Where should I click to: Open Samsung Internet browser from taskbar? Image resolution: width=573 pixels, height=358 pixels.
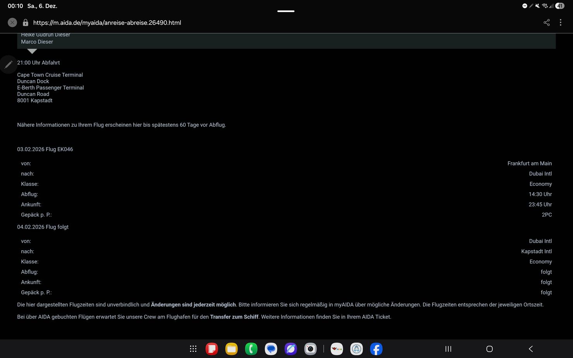click(x=291, y=349)
